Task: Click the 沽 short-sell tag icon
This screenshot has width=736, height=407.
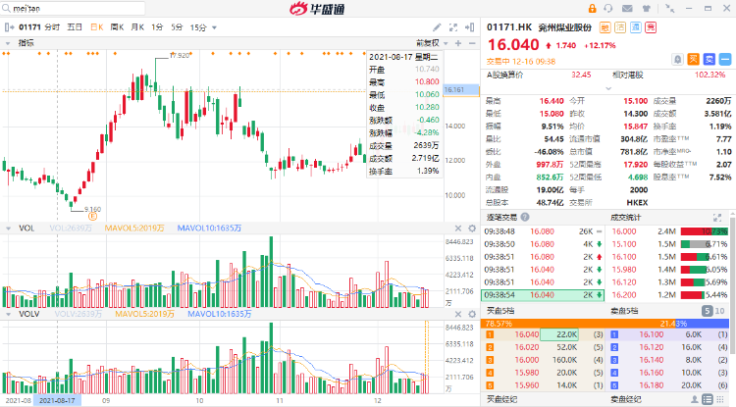Action: (x=620, y=27)
